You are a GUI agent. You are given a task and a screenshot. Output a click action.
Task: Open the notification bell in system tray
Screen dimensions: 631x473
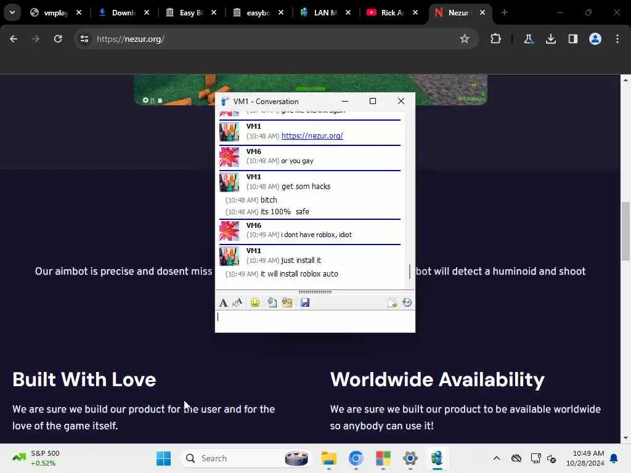[x=614, y=458]
